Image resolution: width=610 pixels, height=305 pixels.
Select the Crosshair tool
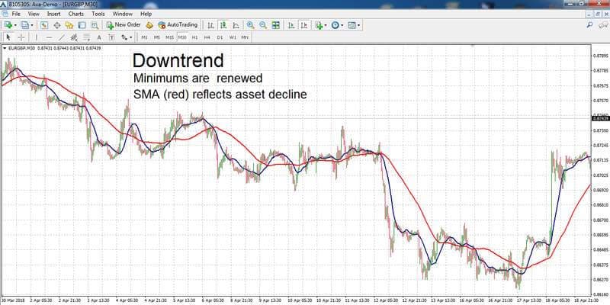[21, 37]
